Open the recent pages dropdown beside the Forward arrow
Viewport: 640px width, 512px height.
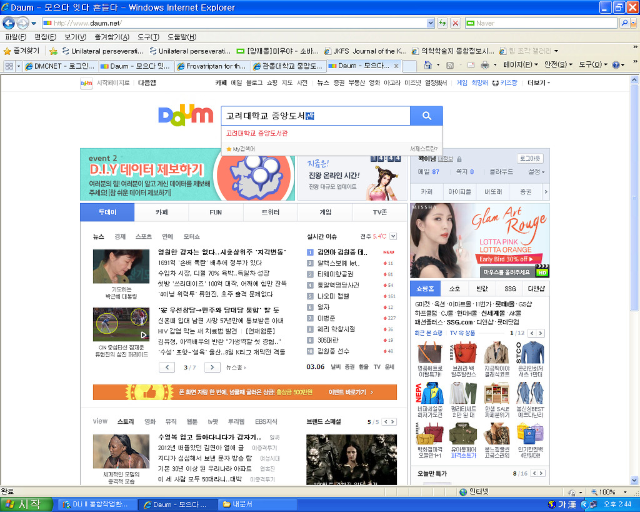click(x=34, y=23)
